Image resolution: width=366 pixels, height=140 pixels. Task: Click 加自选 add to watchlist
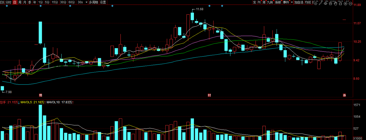299,2
